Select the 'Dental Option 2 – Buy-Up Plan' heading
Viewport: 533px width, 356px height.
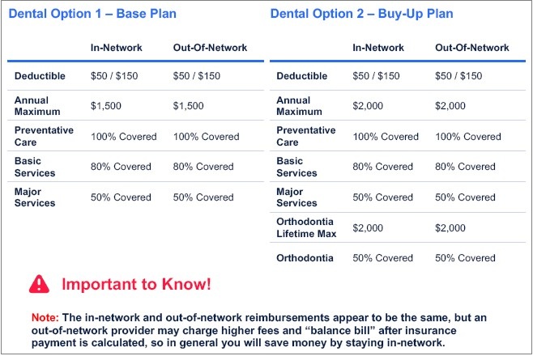(x=361, y=15)
